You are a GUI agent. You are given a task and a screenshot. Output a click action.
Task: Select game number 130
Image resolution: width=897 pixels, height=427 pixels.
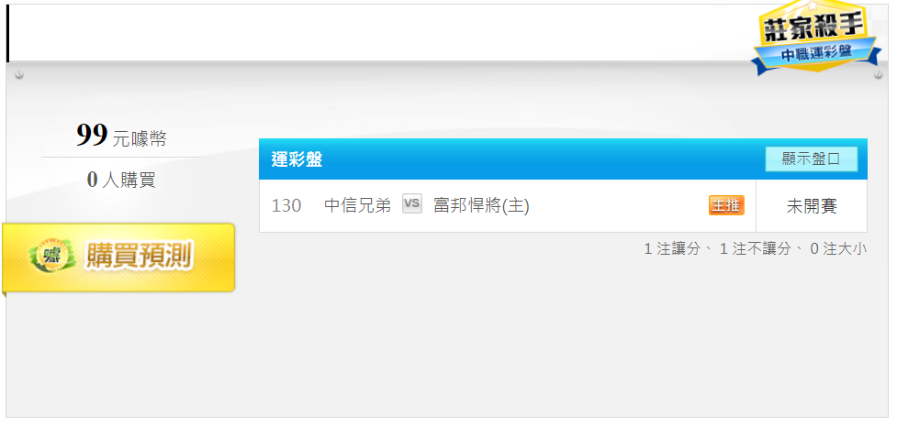286,205
